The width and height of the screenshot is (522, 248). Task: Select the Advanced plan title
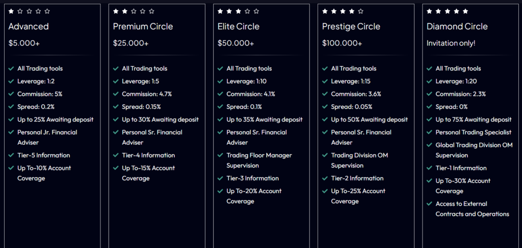[29, 26]
